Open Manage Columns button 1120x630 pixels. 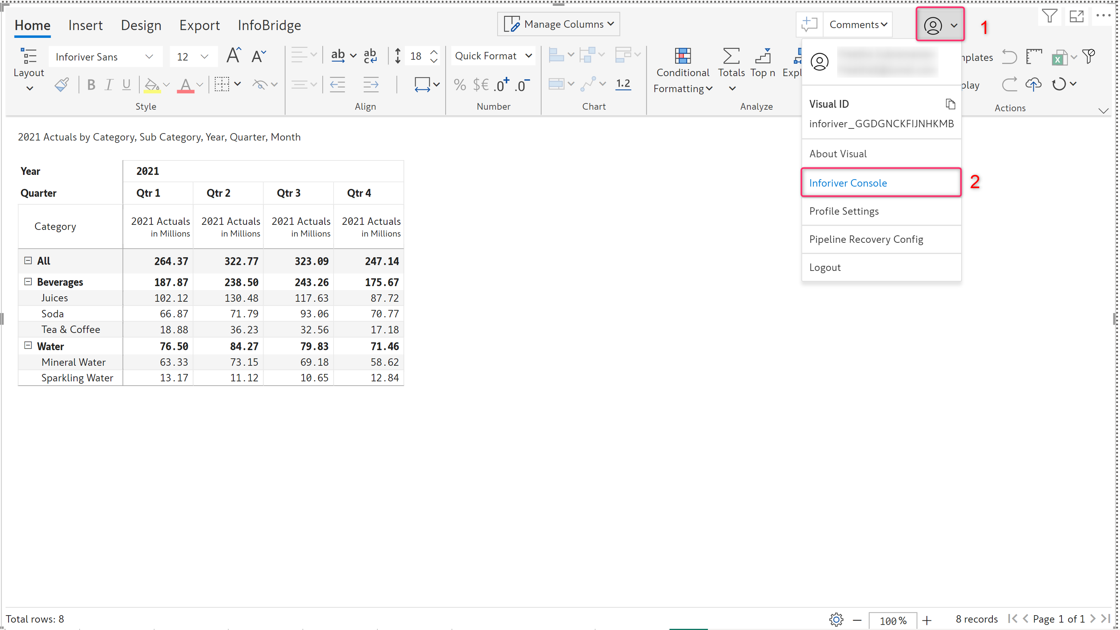558,24
